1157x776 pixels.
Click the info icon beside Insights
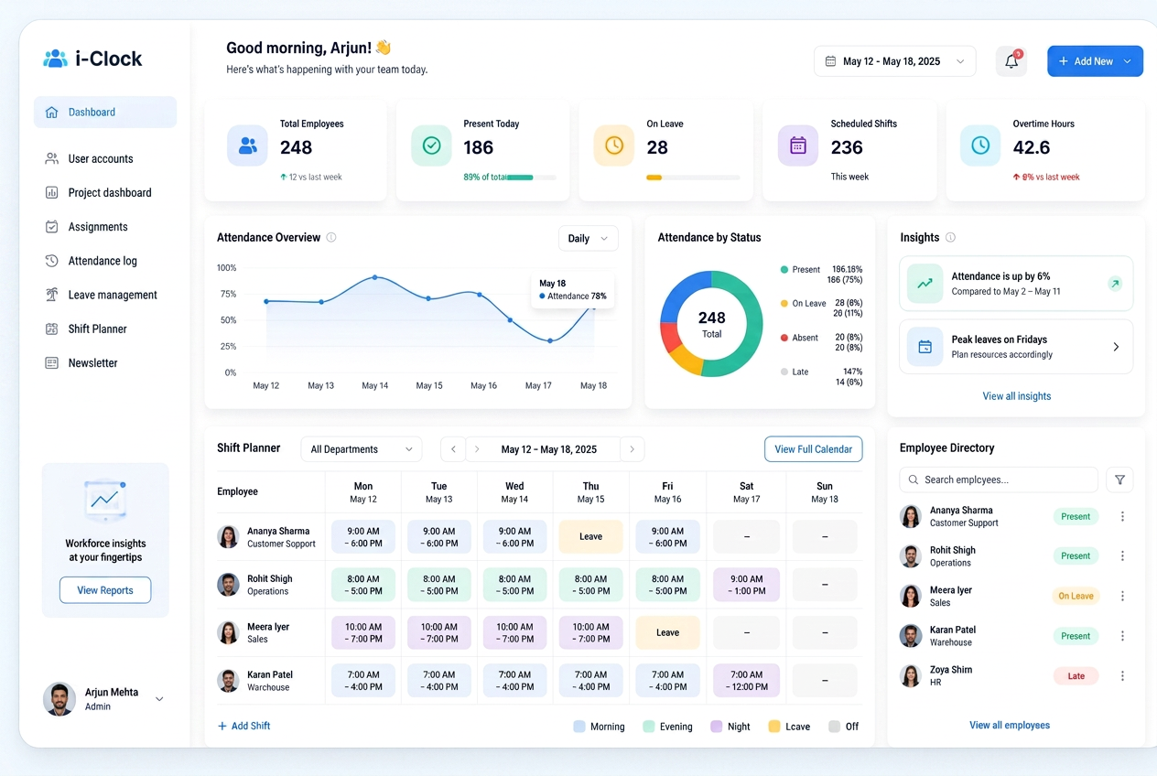coord(950,237)
